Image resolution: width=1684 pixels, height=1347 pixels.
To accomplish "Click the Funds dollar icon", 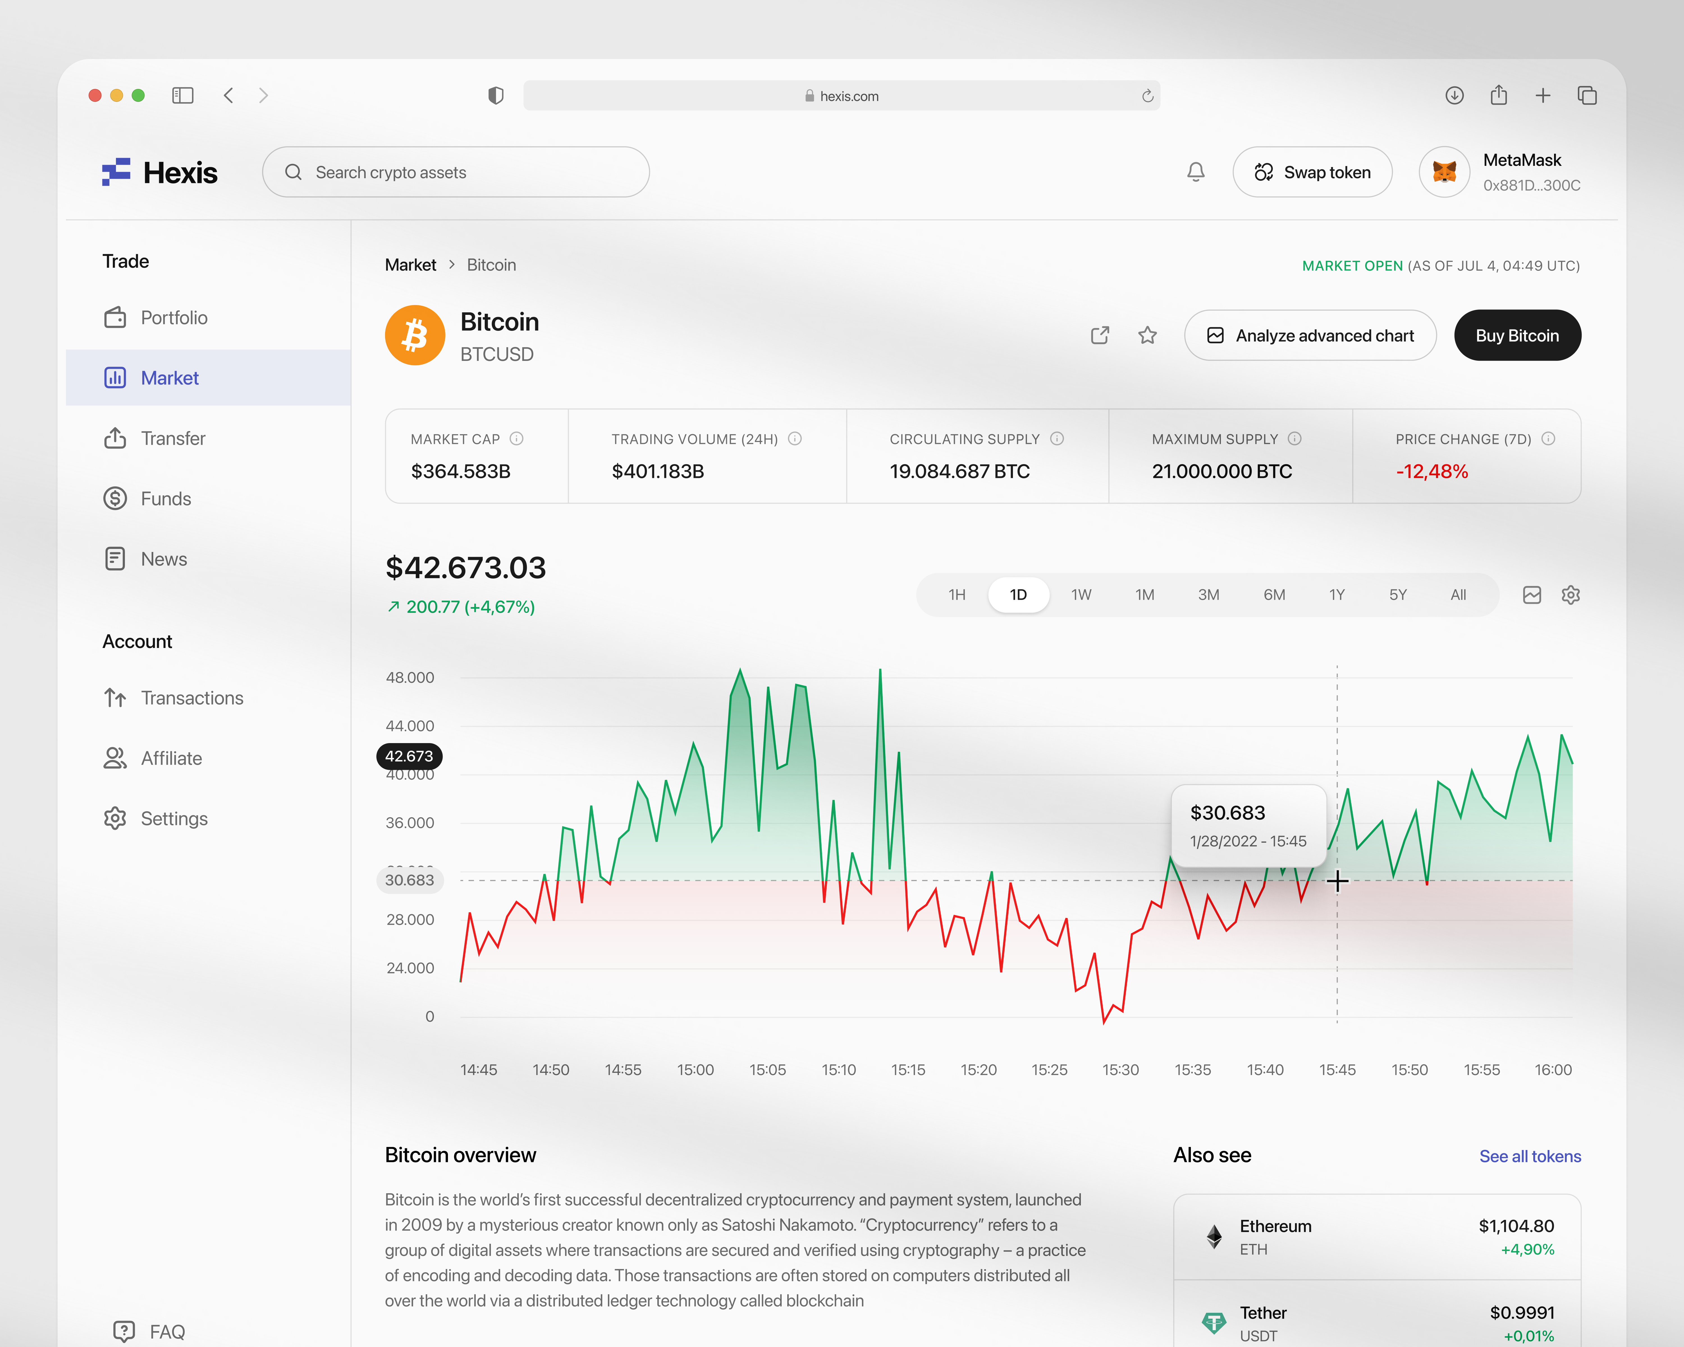I will [x=116, y=498].
